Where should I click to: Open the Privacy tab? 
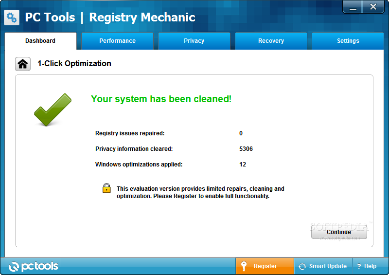coord(194,41)
